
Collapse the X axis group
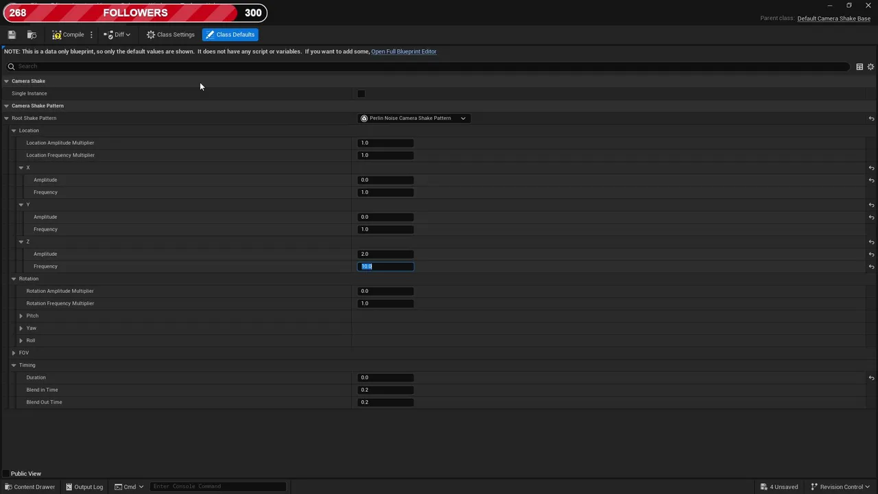(21, 167)
